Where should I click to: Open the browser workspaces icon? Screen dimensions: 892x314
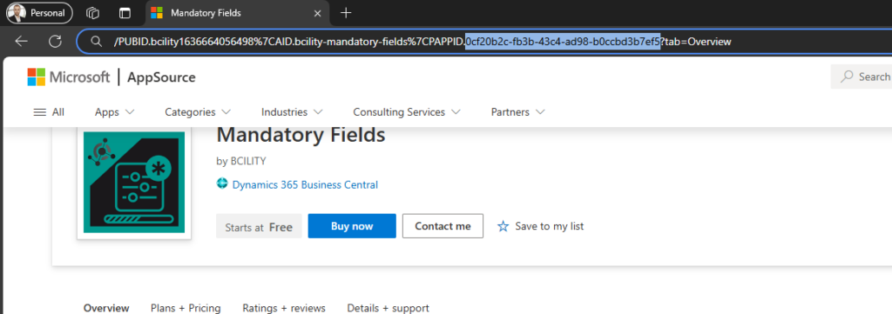(x=92, y=12)
